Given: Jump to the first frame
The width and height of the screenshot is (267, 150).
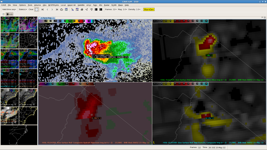Looking at the screenshot, I should tap(43, 9).
